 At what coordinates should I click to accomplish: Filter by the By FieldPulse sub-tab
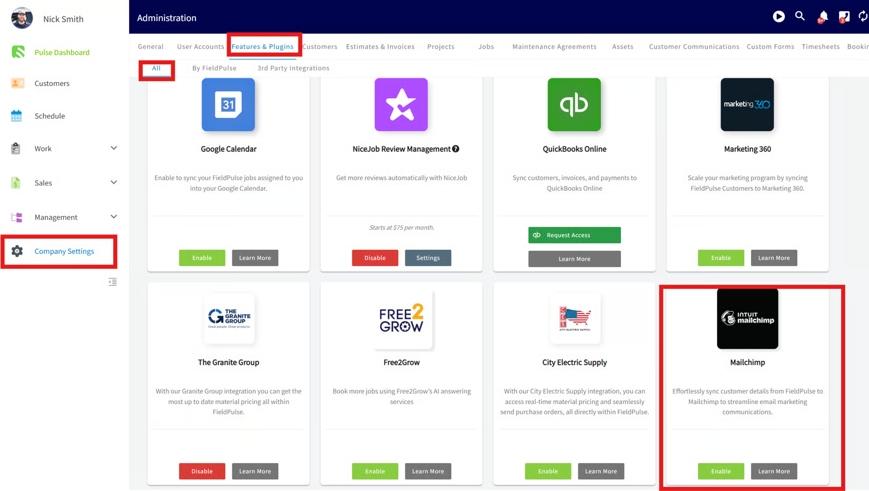tap(214, 68)
